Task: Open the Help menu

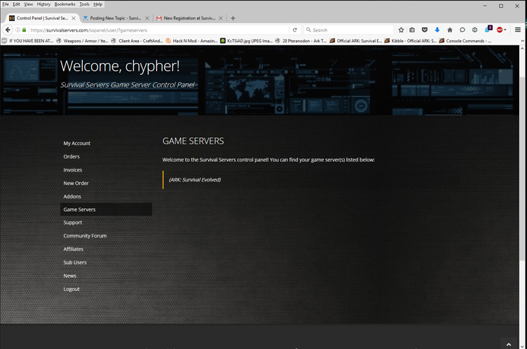Action: point(98,4)
